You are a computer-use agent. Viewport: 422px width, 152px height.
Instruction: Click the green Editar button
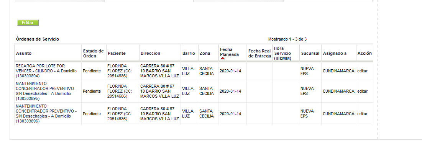(x=28, y=23)
